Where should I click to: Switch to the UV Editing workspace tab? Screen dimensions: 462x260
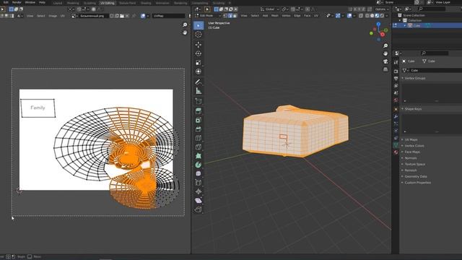click(x=108, y=3)
